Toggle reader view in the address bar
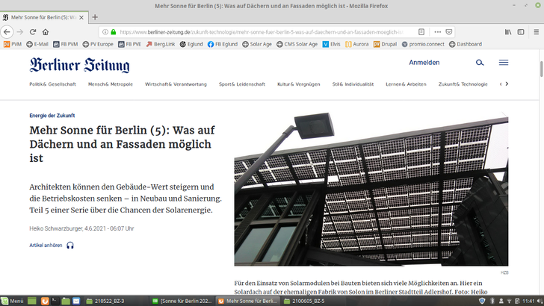This screenshot has height=306, width=544. click(x=421, y=32)
